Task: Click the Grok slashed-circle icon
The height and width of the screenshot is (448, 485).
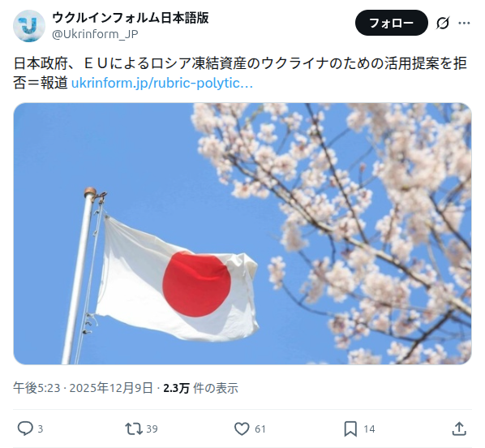Action: click(x=443, y=23)
